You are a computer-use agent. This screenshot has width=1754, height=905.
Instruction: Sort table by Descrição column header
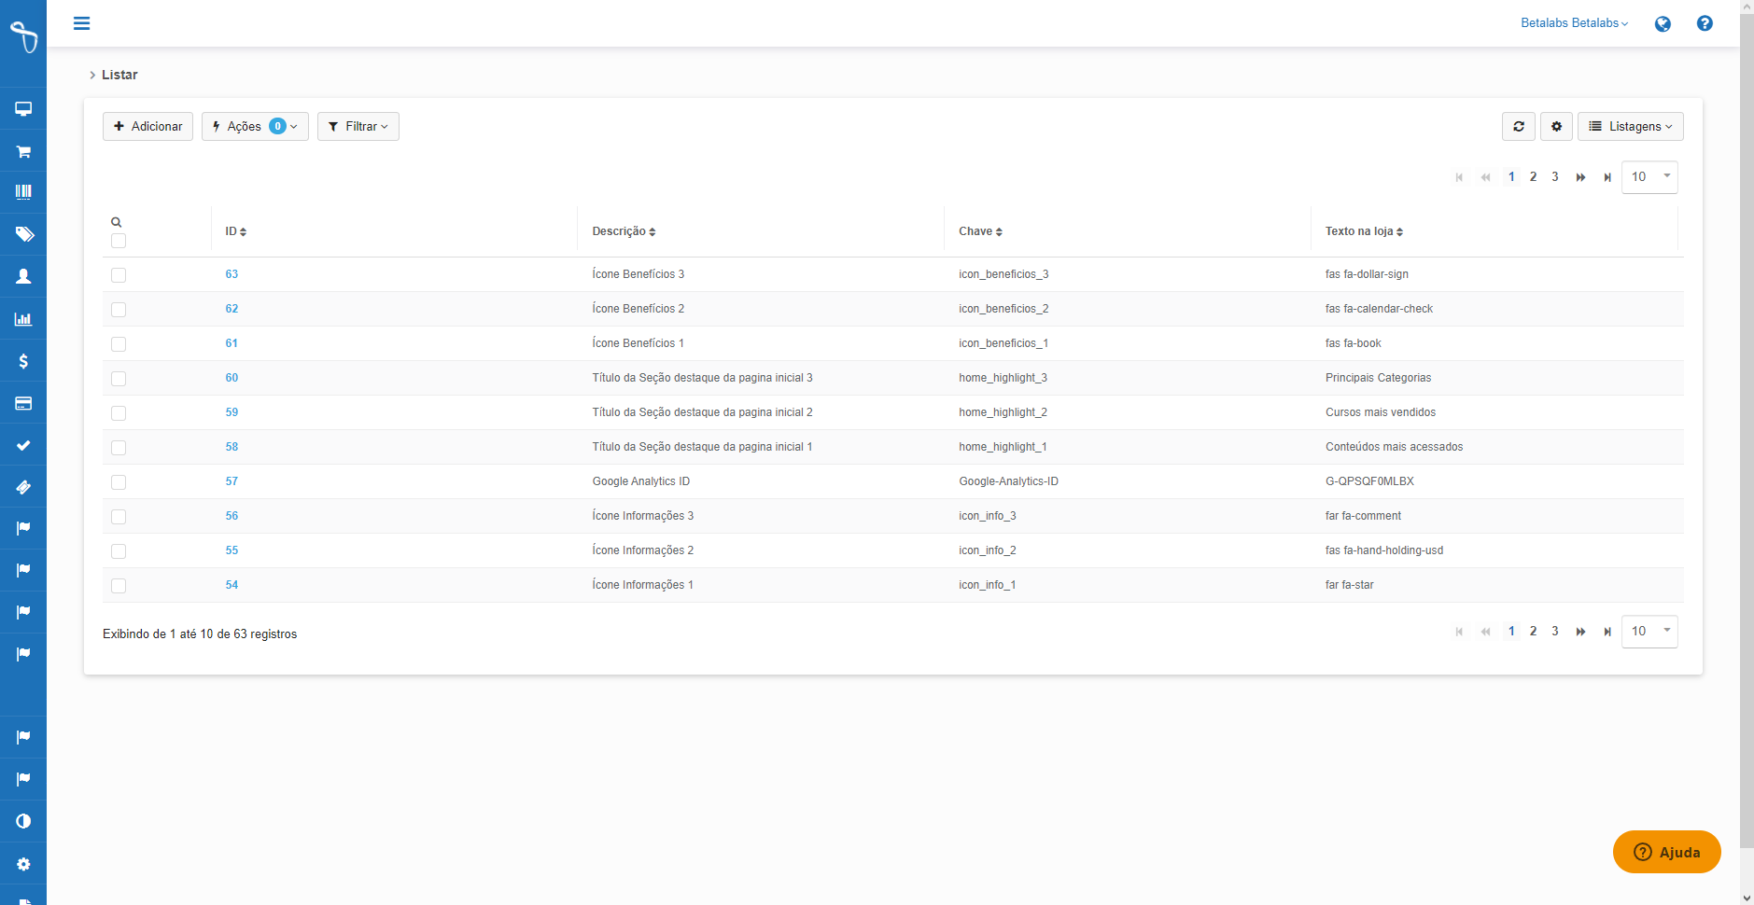coord(624,231)
